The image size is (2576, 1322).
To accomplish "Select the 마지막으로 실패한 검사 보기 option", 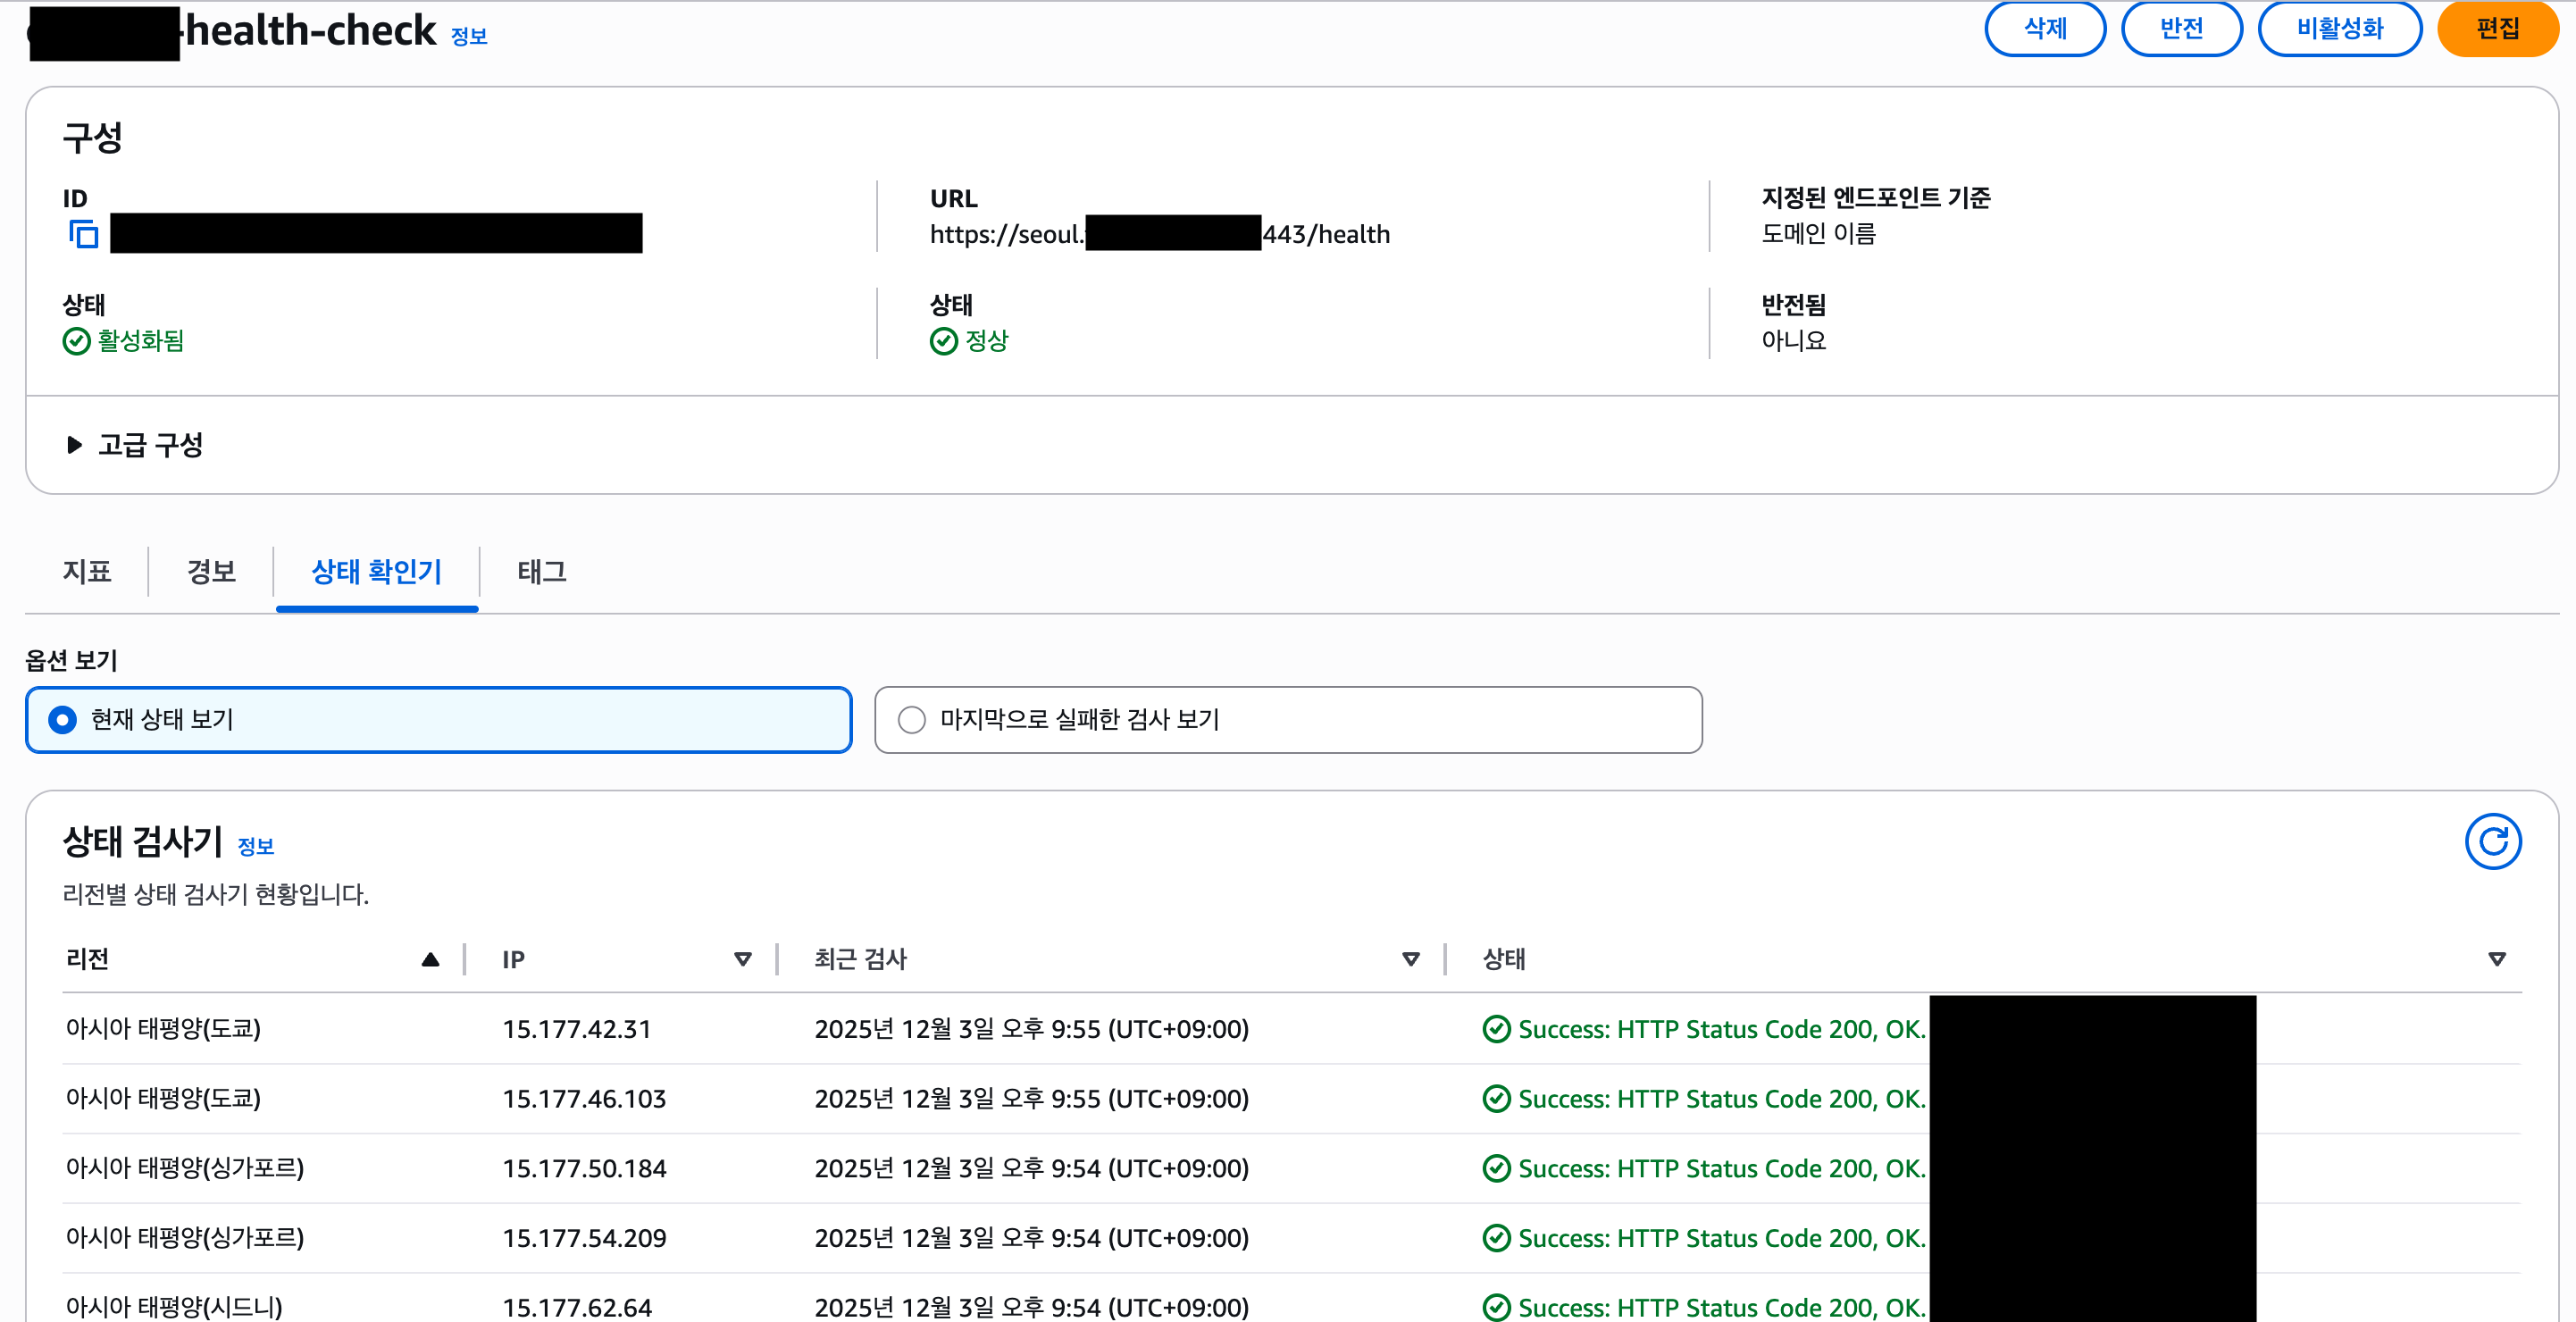I will click(x=911, y=719).
